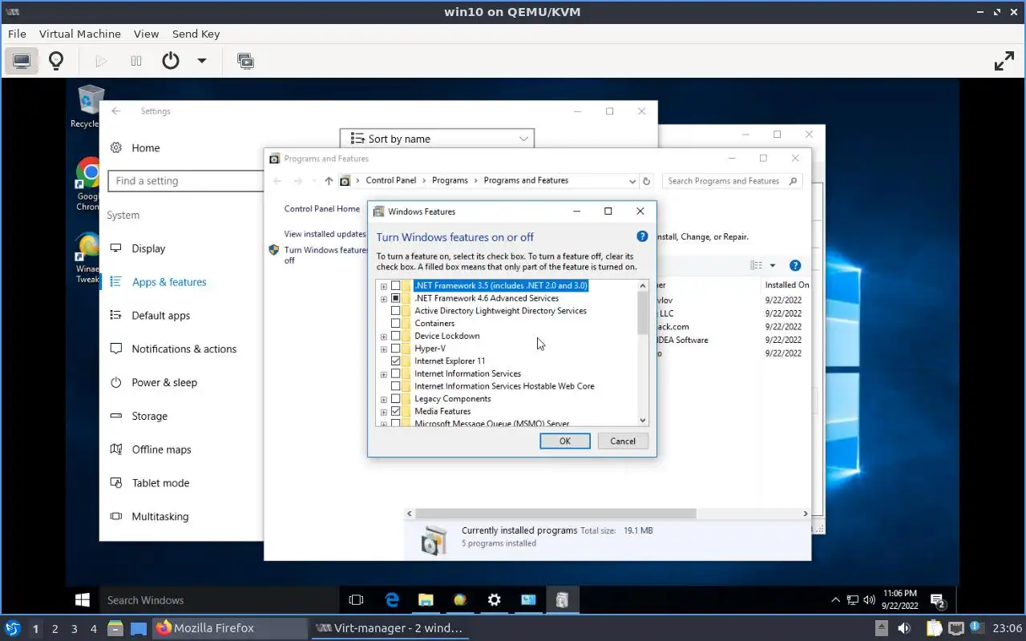The image size is (1026, 641).
Task: Open the Settings gear on the taskbar
Action: coord(495,599)
